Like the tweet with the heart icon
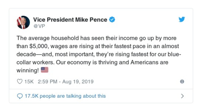Image resolution: width=202 pixels, height=112 pixels. click(19, 82)
